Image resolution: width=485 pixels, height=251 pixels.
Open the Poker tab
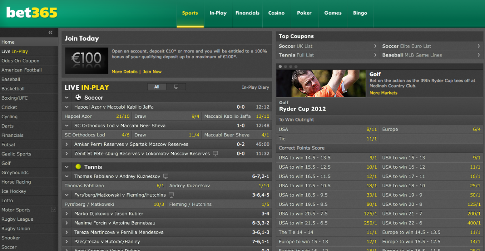[x=304, y=13]
